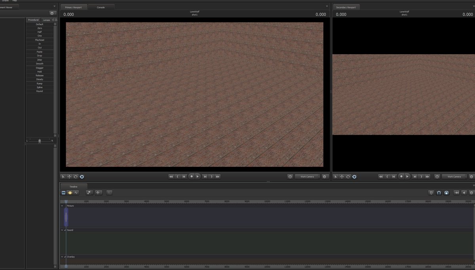Uncheck the Overlay track checkbox
Viewport: 475px width, 270px height.
click(x=65, y=257)
